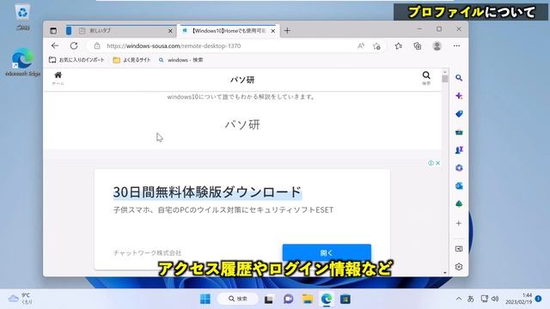Click 30日間無料体験版ダウンロード ad headline

click(207, 192)
